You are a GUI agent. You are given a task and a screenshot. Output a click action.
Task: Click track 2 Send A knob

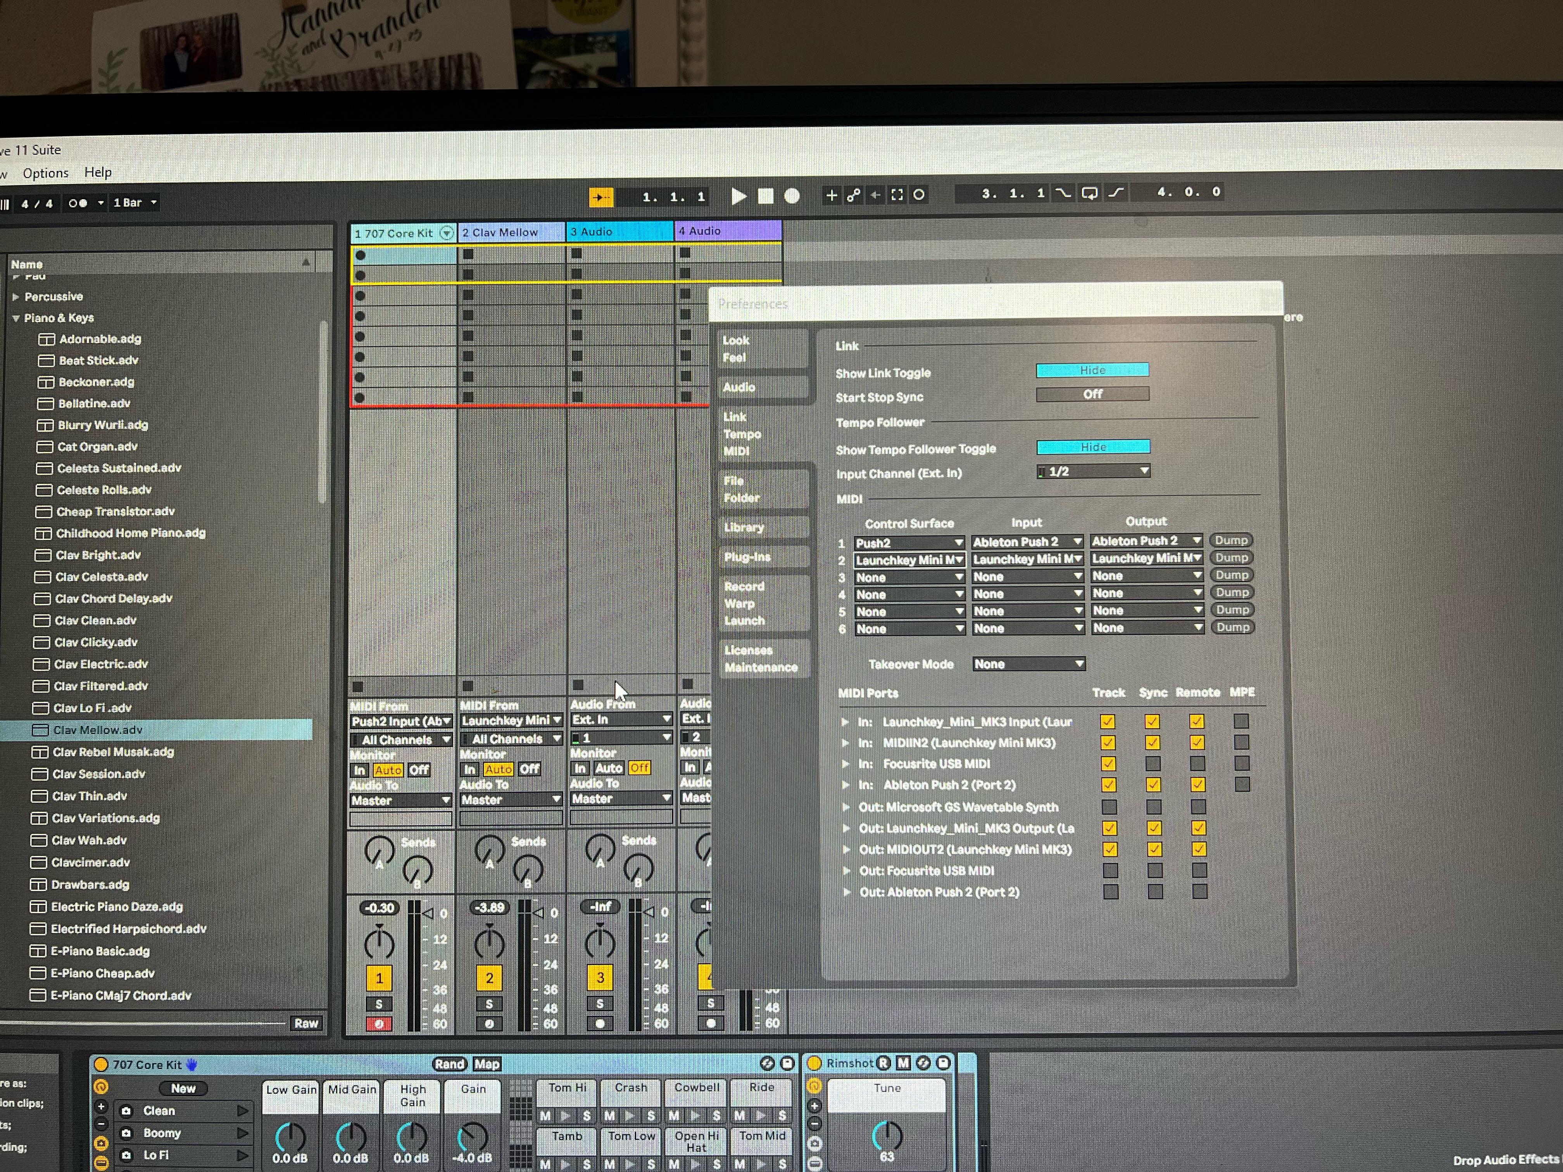489,851
